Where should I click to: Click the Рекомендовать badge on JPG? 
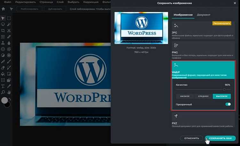222,23
